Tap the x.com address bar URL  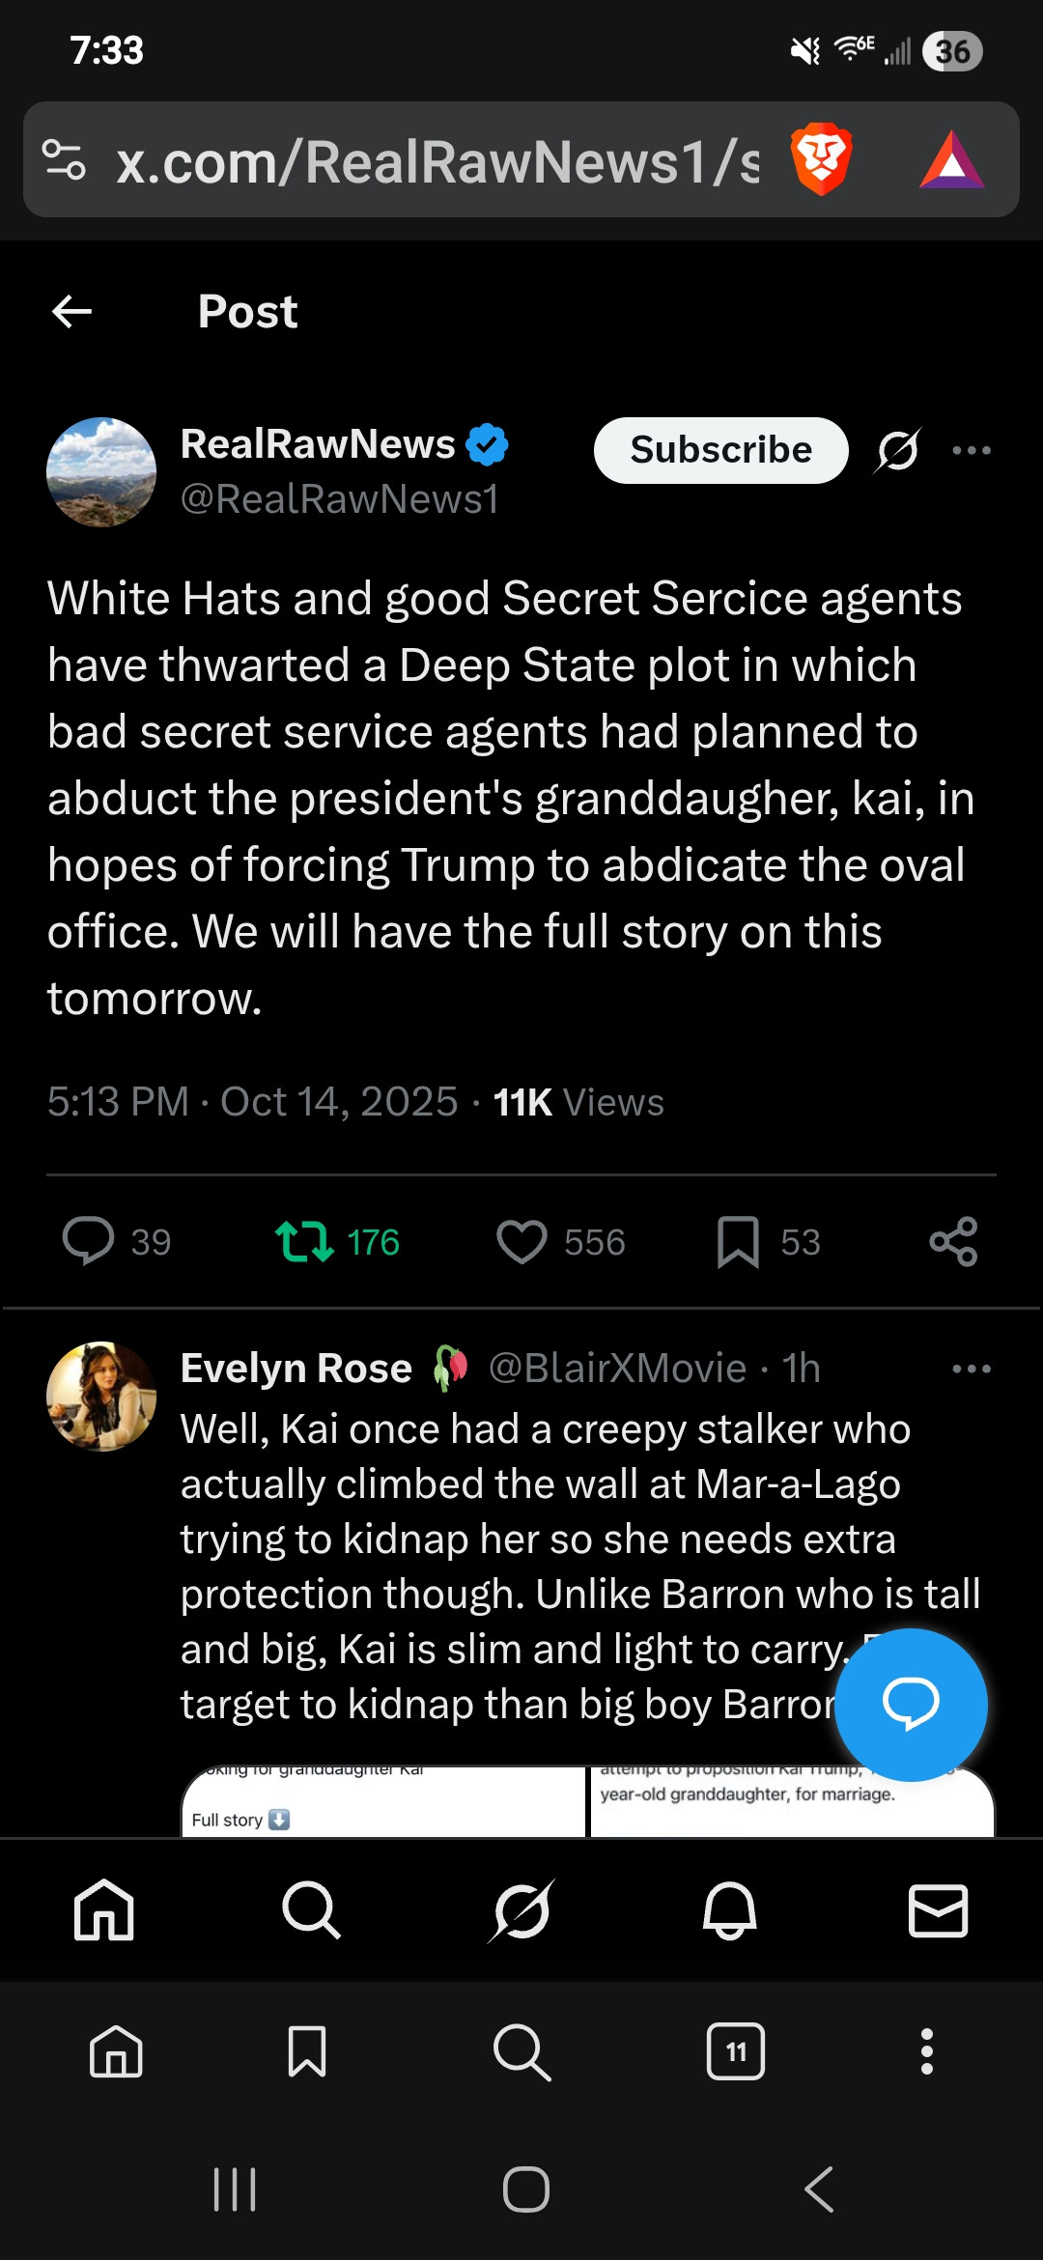[x=435, y=160]
